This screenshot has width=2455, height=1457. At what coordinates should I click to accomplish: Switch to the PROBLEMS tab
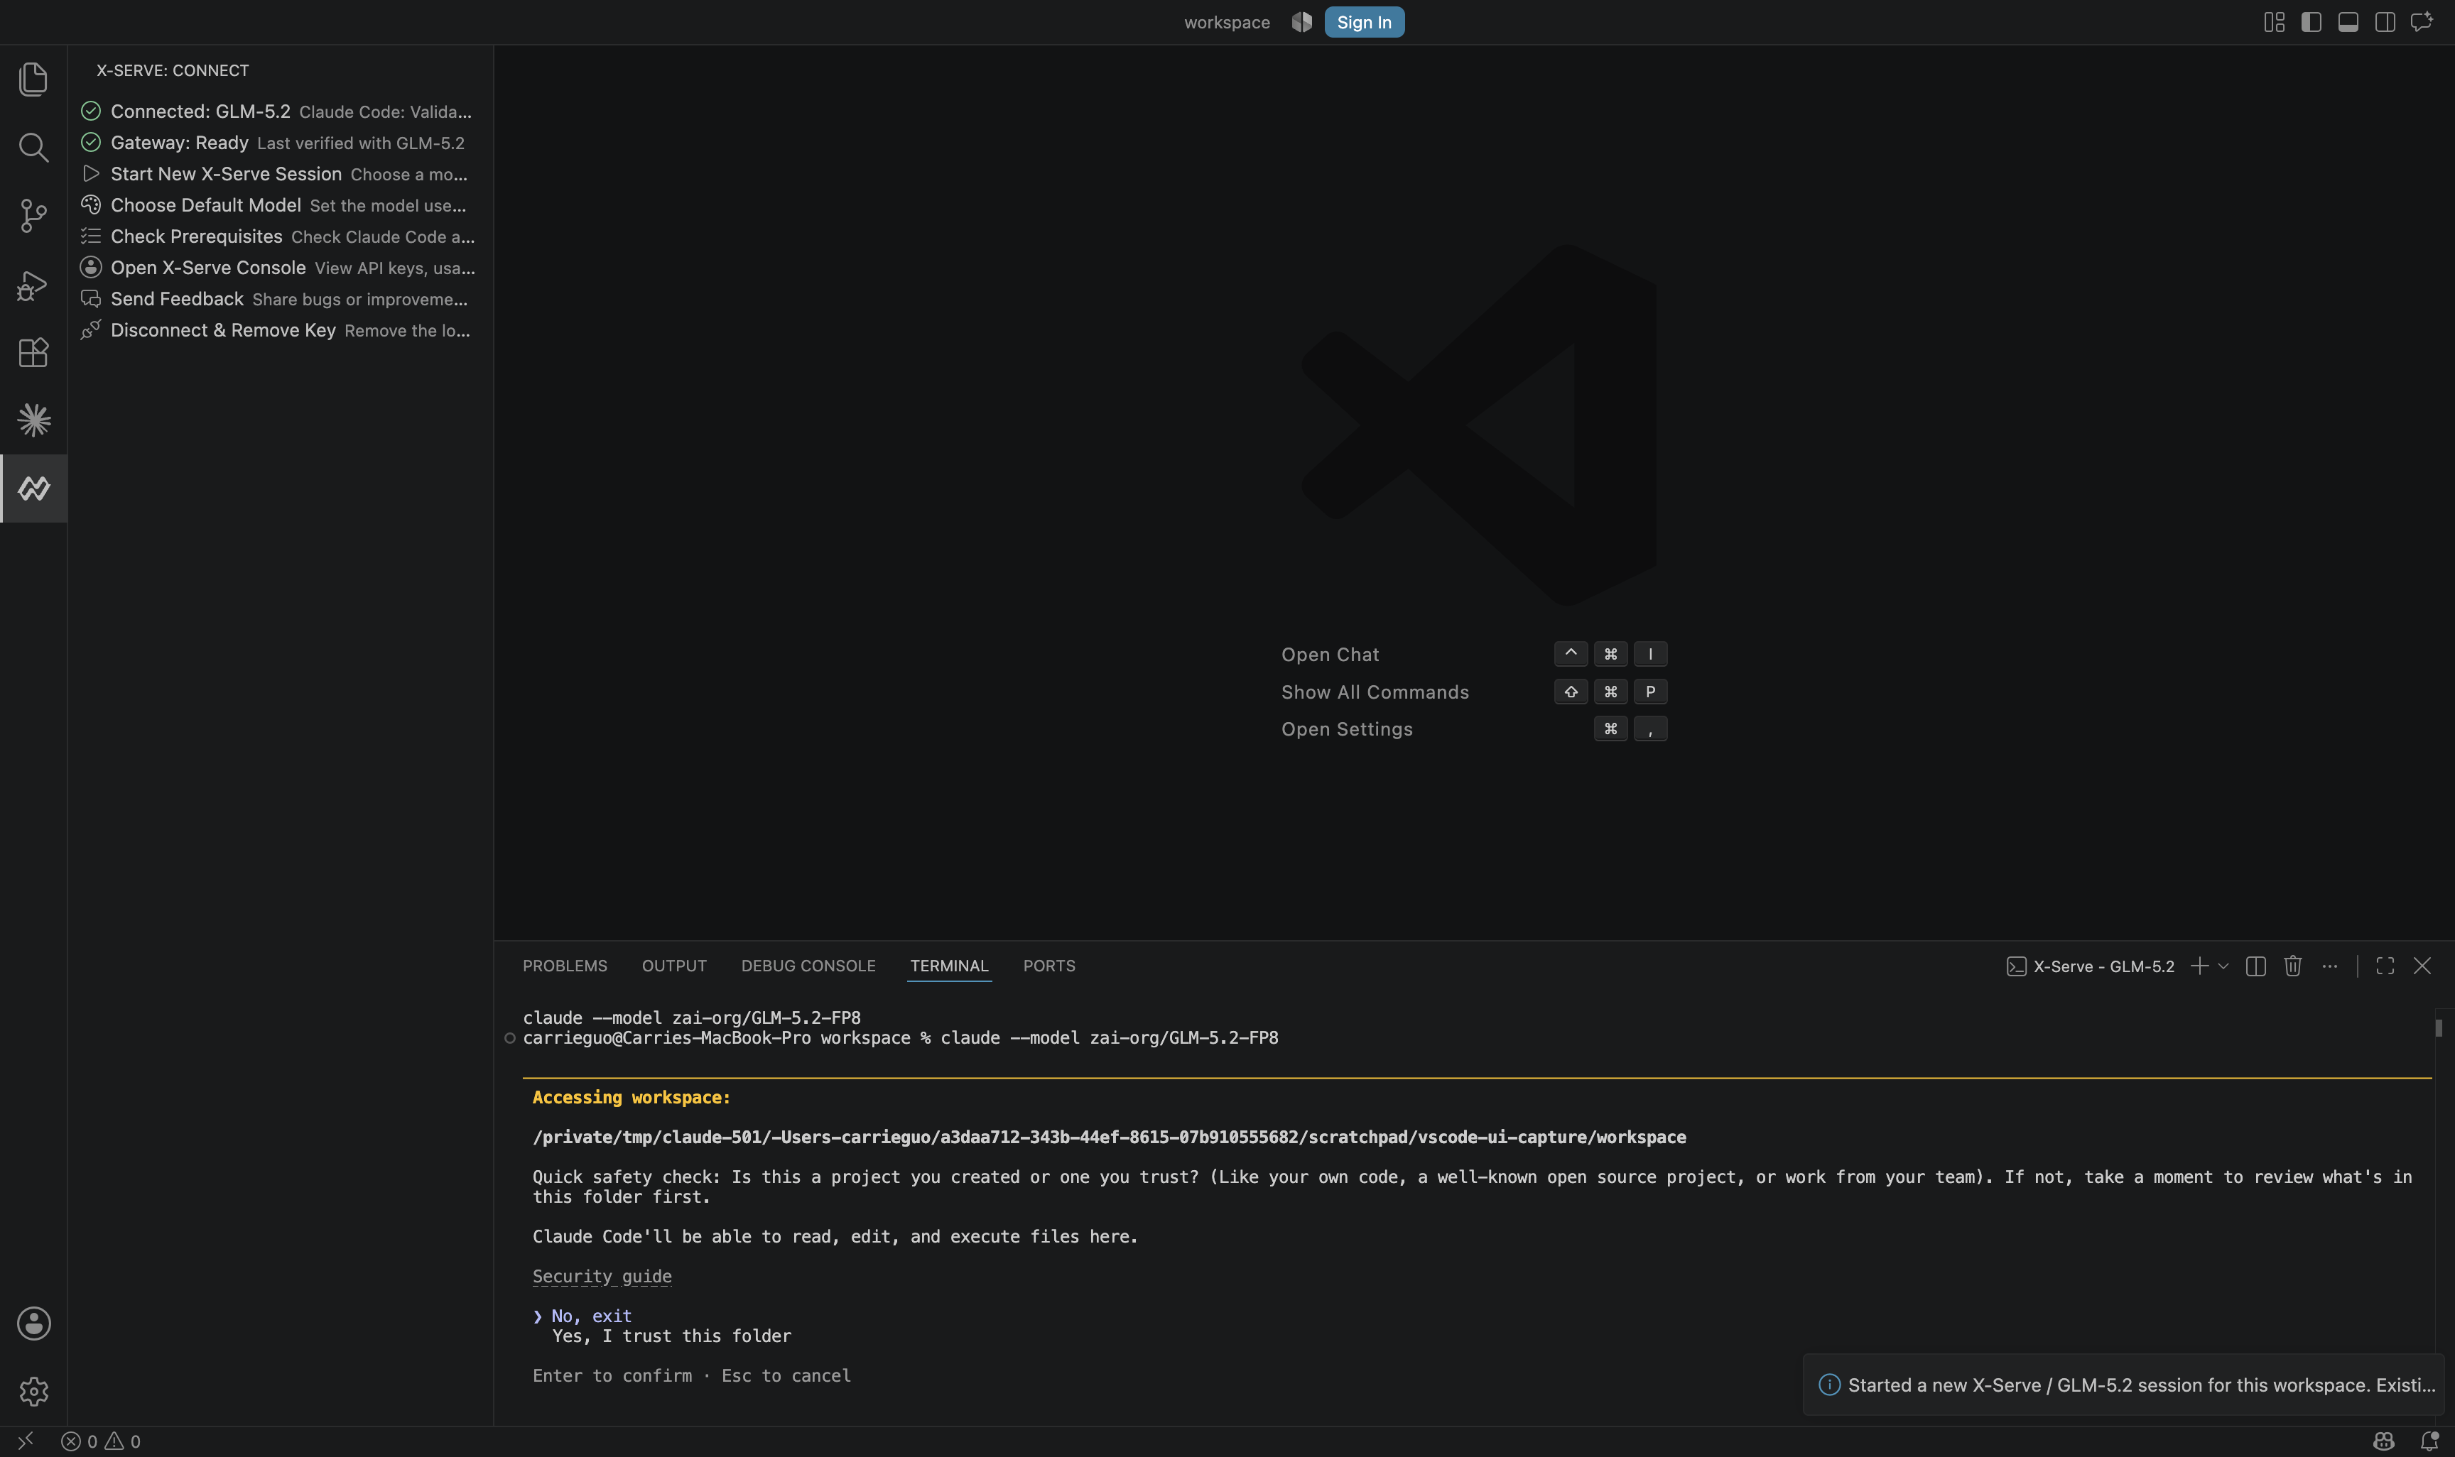point(565,966)
